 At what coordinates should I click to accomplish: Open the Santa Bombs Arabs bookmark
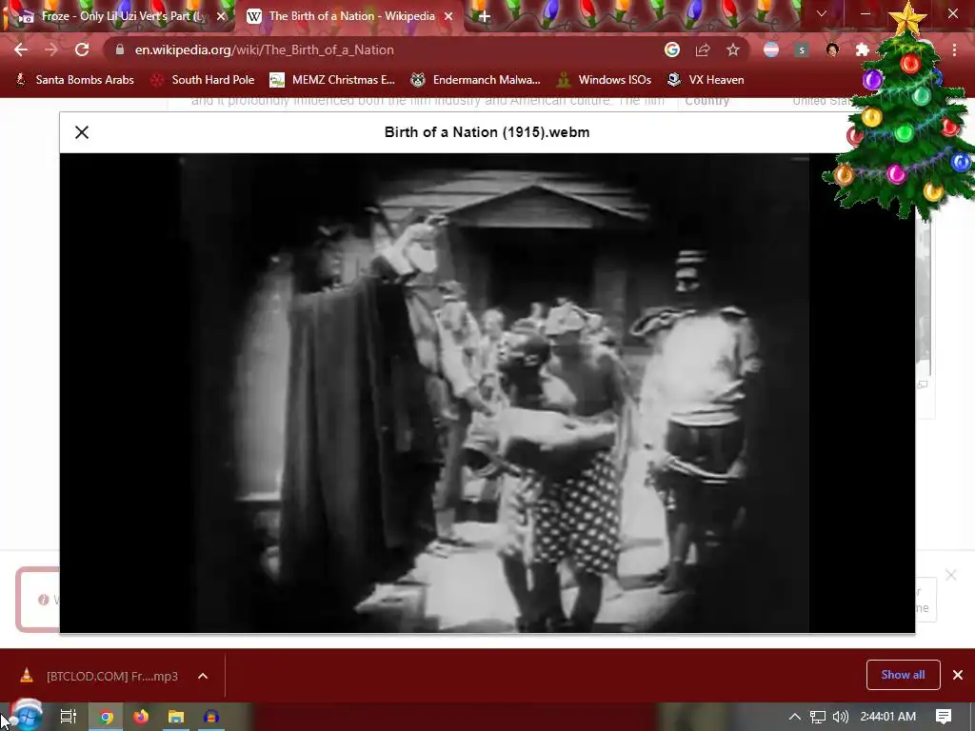[x=74, y=80]
